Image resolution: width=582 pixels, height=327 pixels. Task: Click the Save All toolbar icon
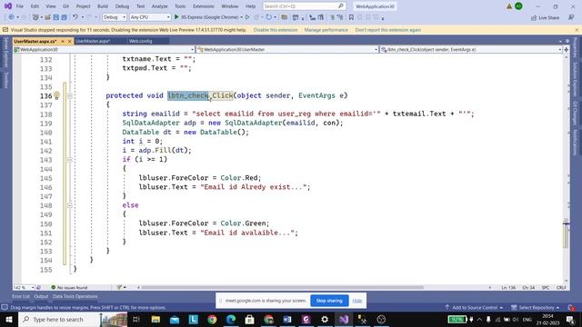(65, 17)
